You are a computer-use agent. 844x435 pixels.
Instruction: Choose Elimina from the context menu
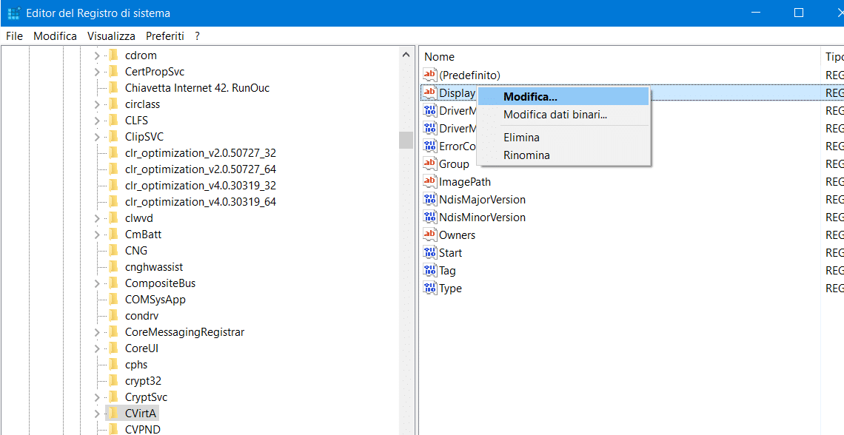pyautogui.click(x=564, y=138)
